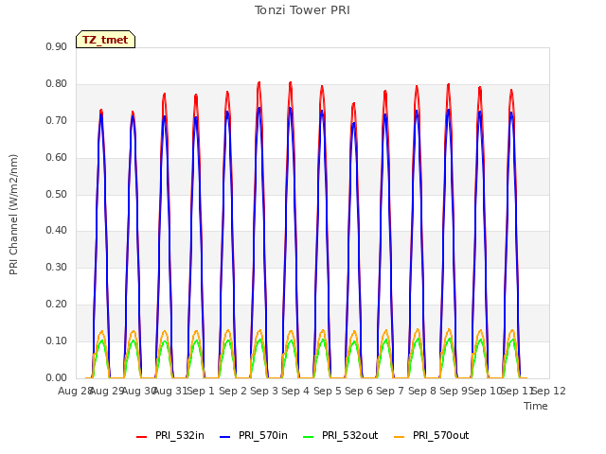This screenshot has width=606, height=454.
Task: Click the Sep 5 x-axis date label
Action: click(x=328, y=391)
